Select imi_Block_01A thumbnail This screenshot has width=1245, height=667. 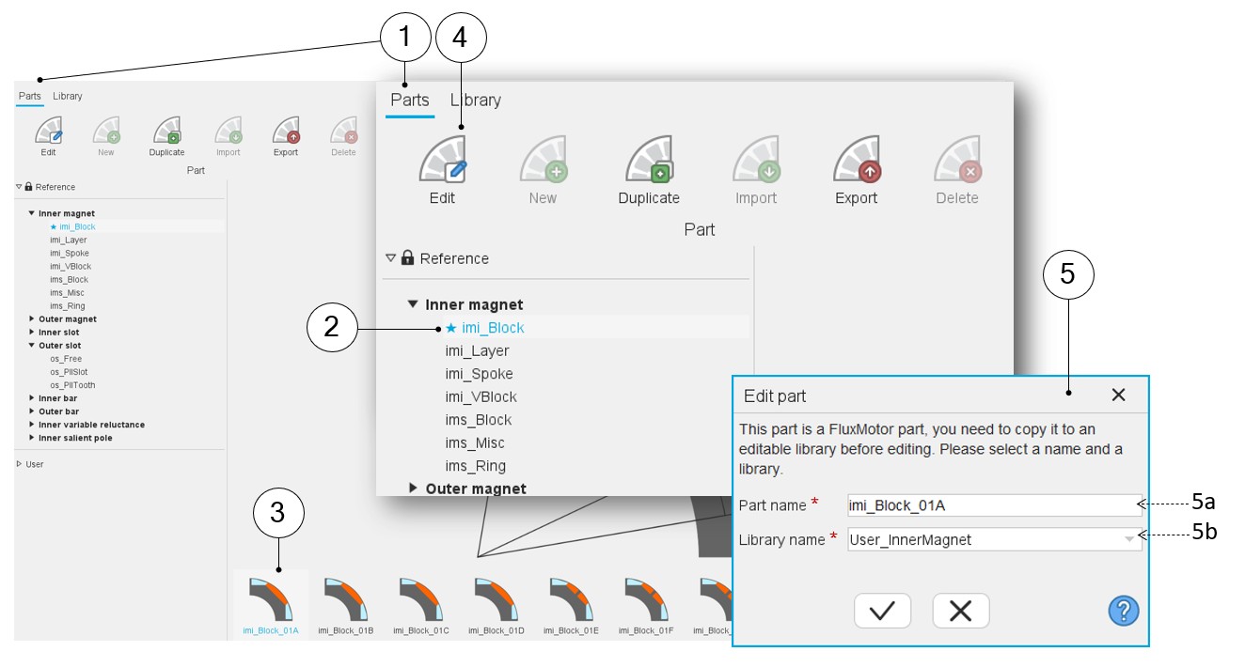[271, 605]
